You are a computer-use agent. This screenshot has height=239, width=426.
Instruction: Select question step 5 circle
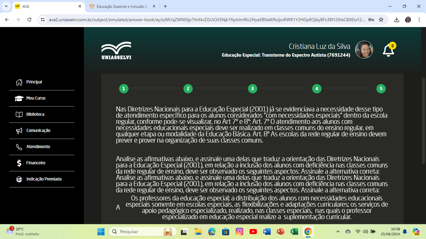coord(381,89)
